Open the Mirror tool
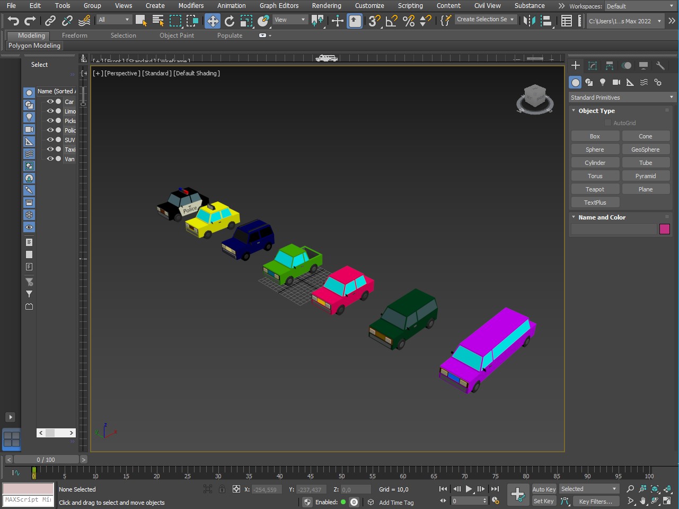Image resolution: width=679 pixels, height=509 pixels. click(x=529, y=21)
